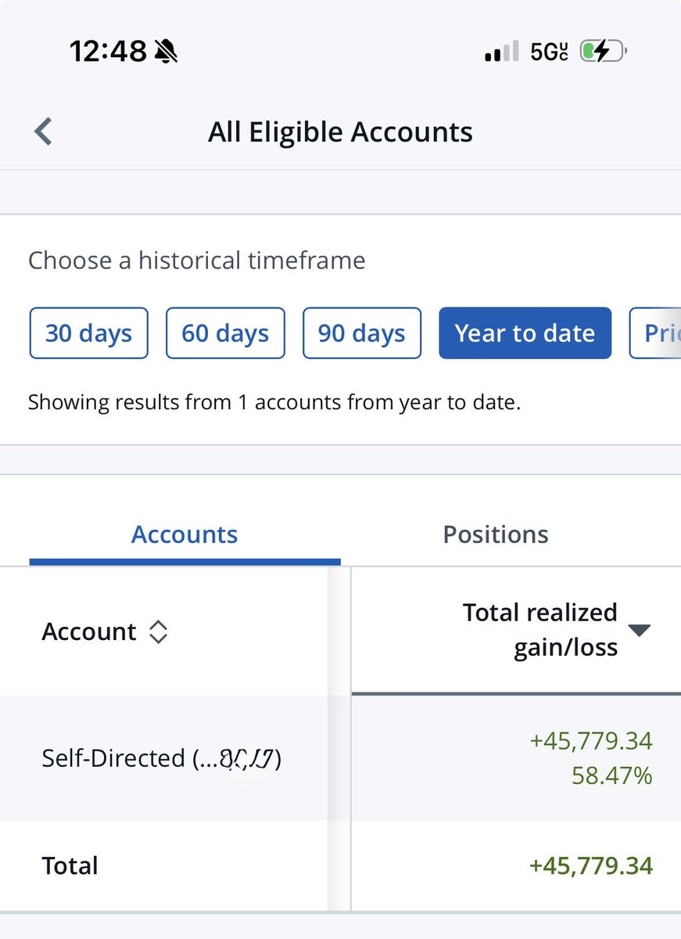The image size is (681, 939).
Task: Switch to the Accounts tab
Action: tap(185, 534)
